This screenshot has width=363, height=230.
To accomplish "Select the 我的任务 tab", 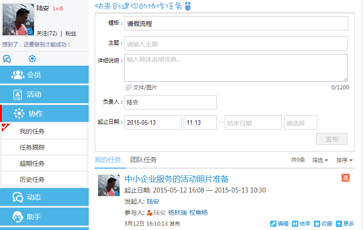I will pyautogui.click(x=107, y=160).
